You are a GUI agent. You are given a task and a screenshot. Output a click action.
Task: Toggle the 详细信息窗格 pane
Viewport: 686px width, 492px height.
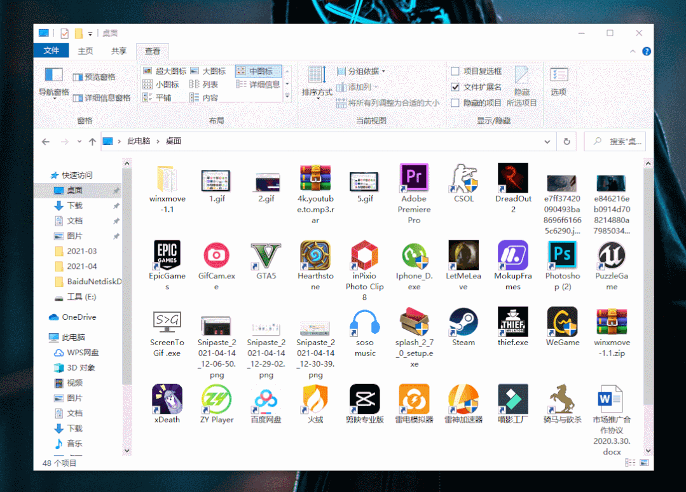pyautogui.click(x=102, y=98)
